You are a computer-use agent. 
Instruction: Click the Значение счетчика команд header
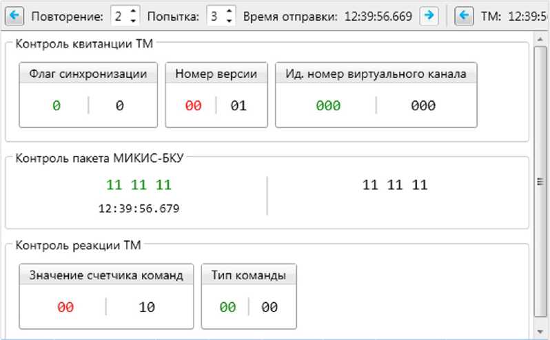106,275
